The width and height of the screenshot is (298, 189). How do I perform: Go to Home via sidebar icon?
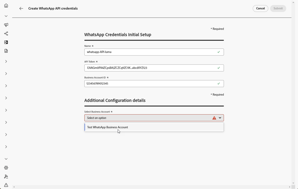pos(6,6)
